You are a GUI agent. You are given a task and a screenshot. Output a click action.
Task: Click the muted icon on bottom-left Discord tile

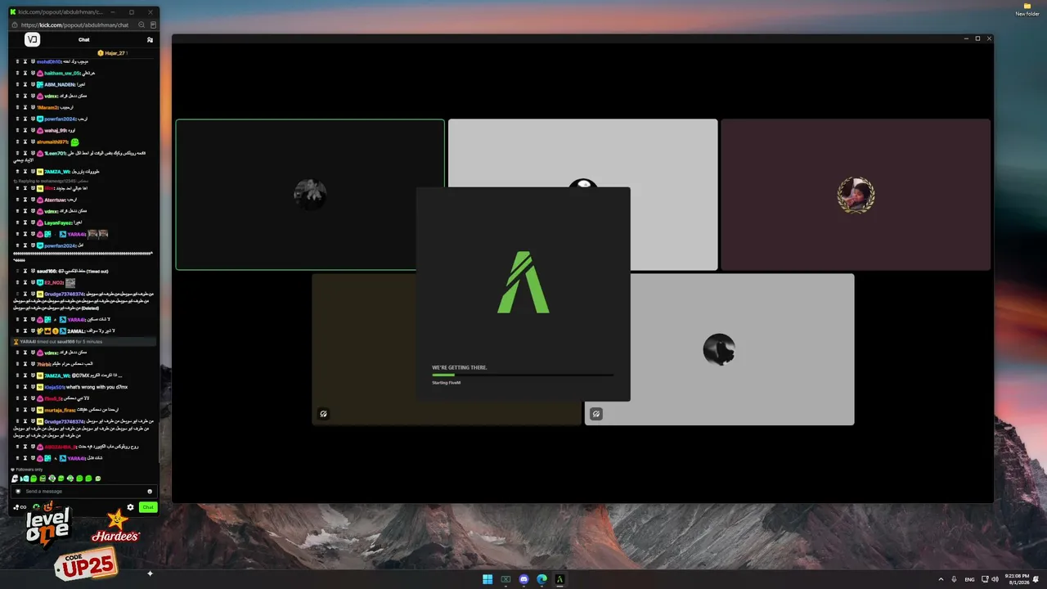[x=324, y=414]
